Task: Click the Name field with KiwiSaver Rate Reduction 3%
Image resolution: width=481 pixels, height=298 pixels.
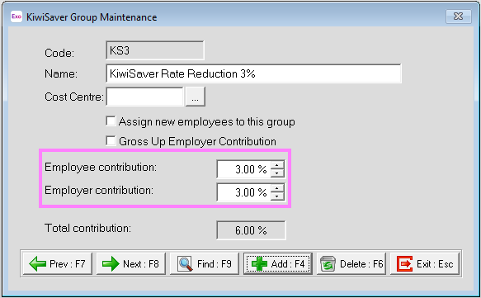Action: click(x=253, y=73)
